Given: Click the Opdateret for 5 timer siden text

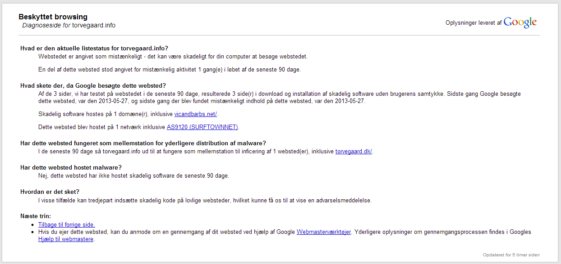Looking at the screenshot, I should (511, 255).
